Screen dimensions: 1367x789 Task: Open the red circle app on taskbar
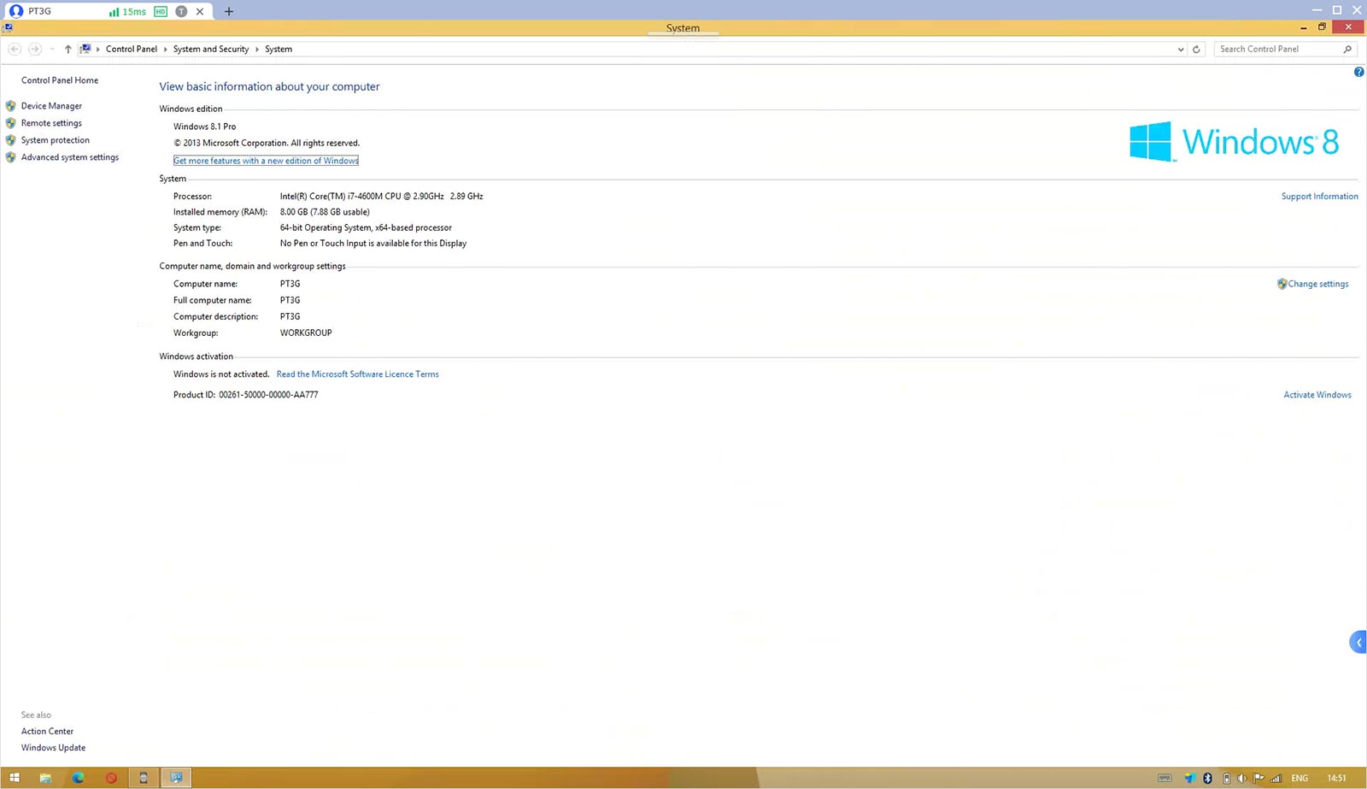coord(111,778)
